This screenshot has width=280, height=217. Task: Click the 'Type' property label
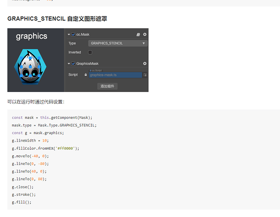pos(72,43)
